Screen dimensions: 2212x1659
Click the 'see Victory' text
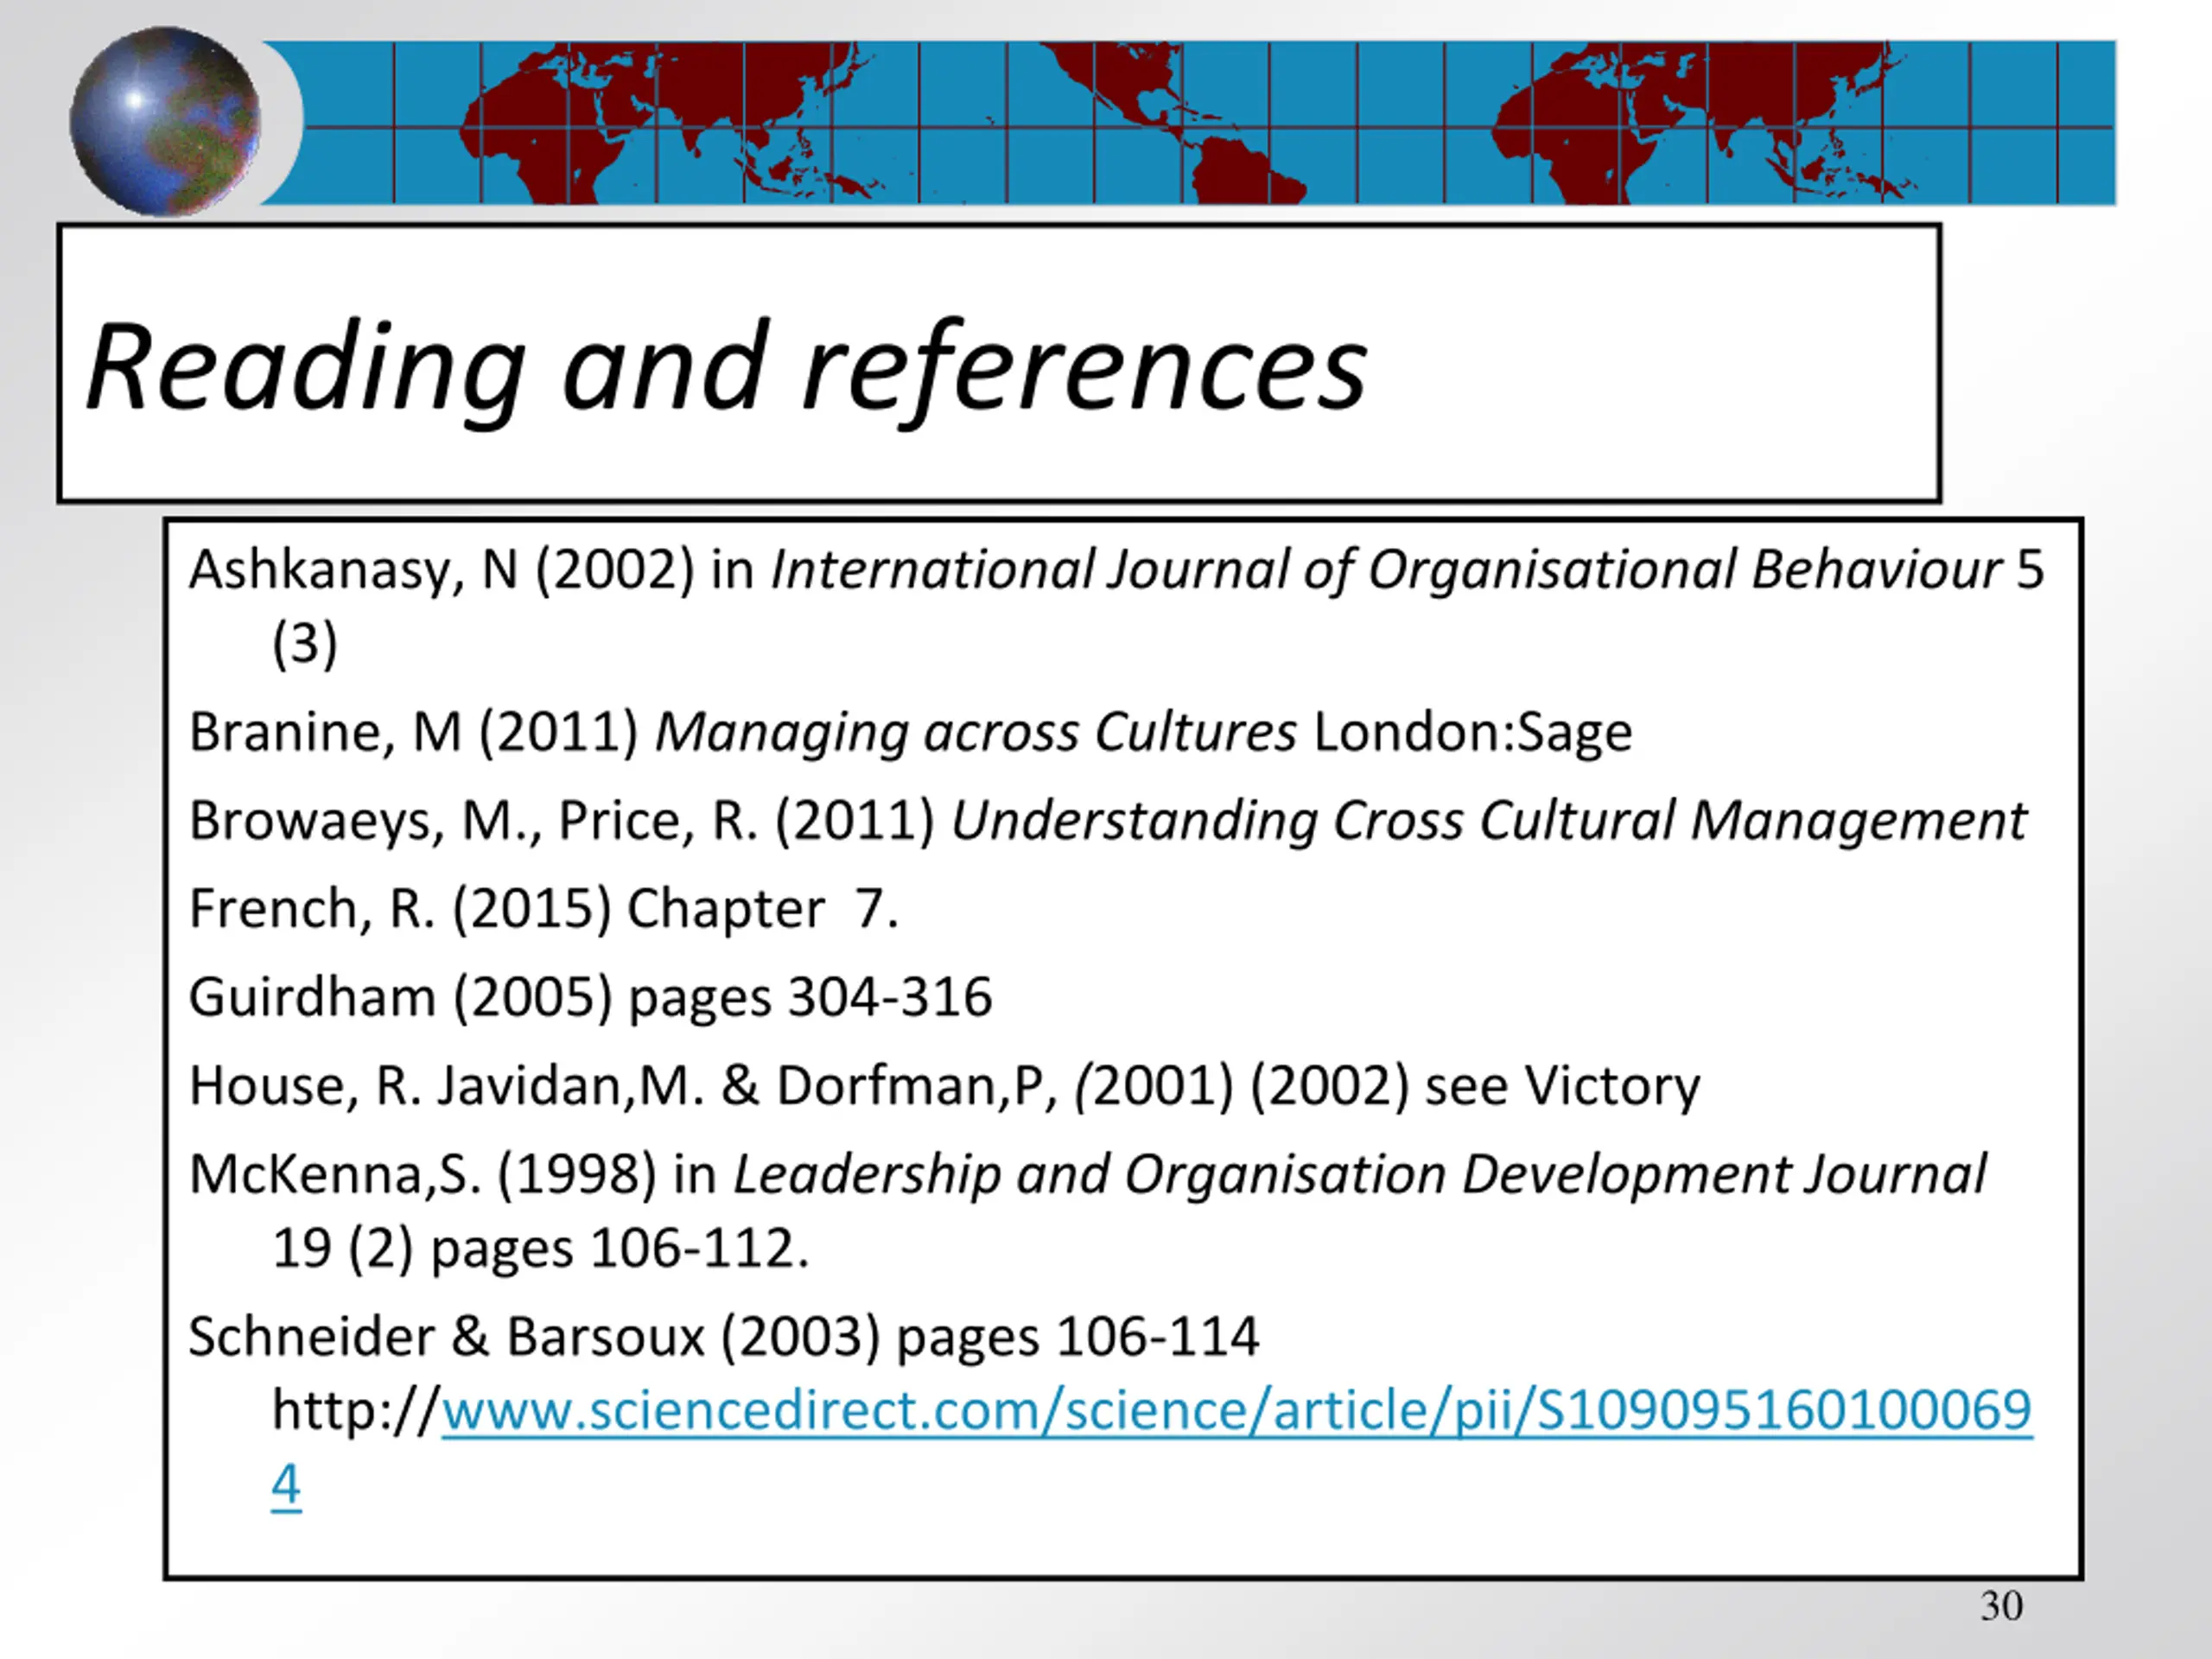pyautogui.click(x=1562, y=1086)
